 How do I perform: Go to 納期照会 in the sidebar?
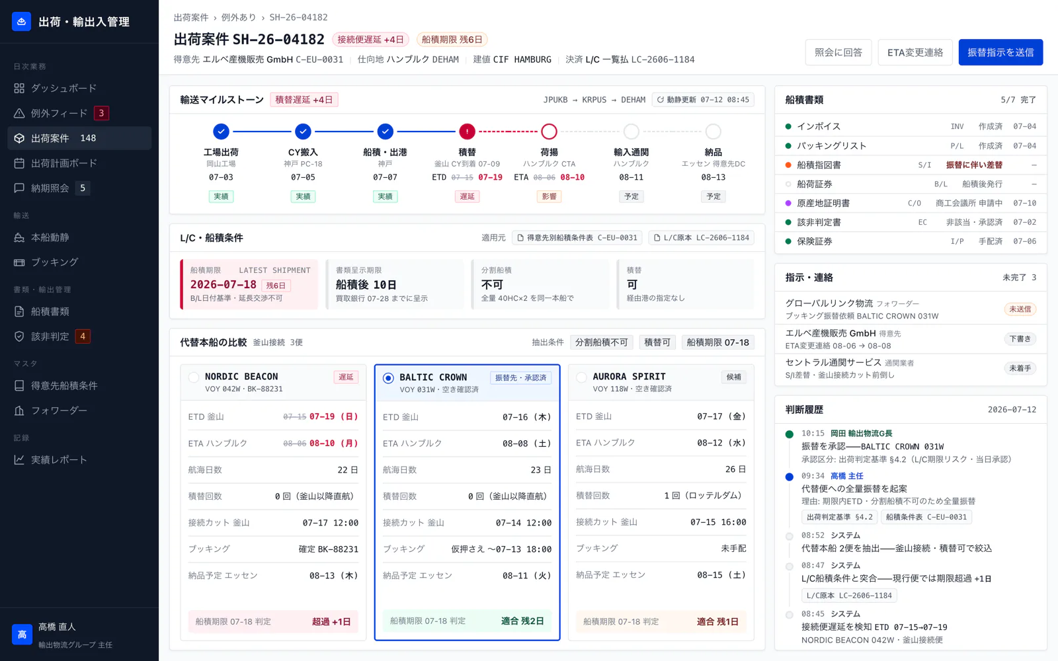79,188
